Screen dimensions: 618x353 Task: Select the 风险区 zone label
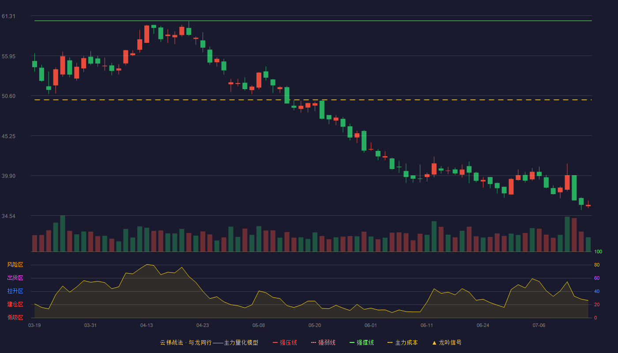(x=15, y=265)
